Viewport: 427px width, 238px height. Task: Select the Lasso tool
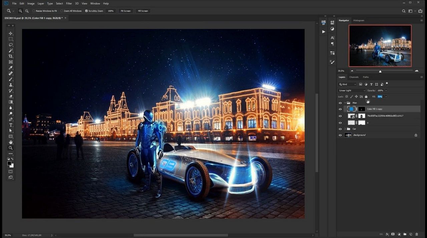point(11,45)
